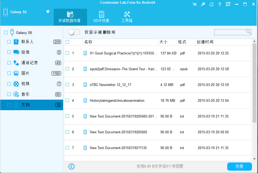Switch to 安卓数据恢复 tab
The height and width of the screenshot is (173, 258).
pyautogui.click(x=70, y=17)
